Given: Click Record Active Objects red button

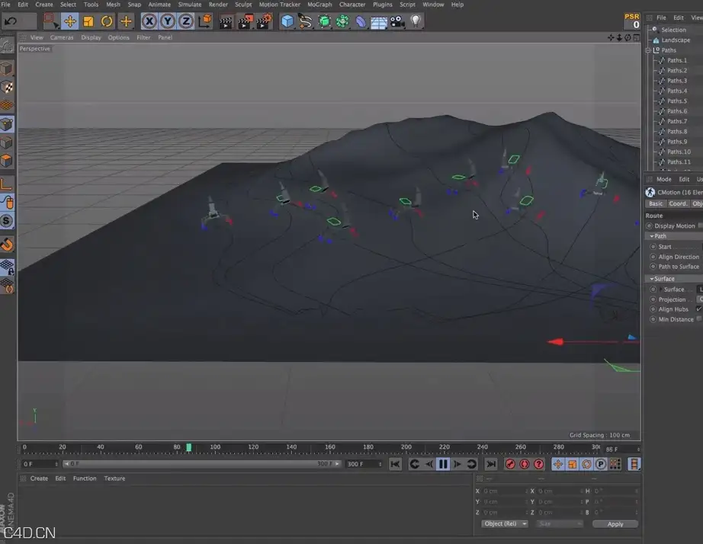Looking at the screenshot, I should [x=510, y=464].
